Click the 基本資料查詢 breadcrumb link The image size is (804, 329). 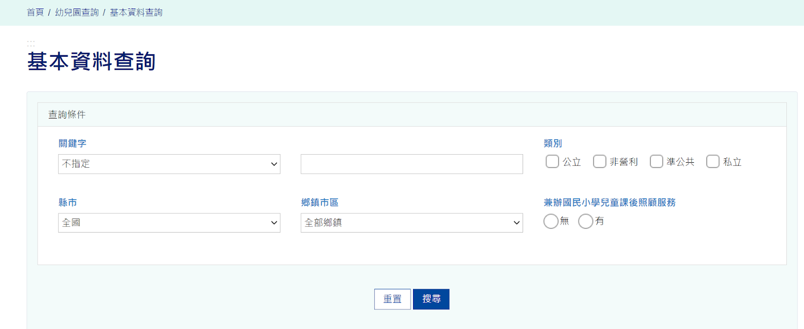(x=136, y=13)
